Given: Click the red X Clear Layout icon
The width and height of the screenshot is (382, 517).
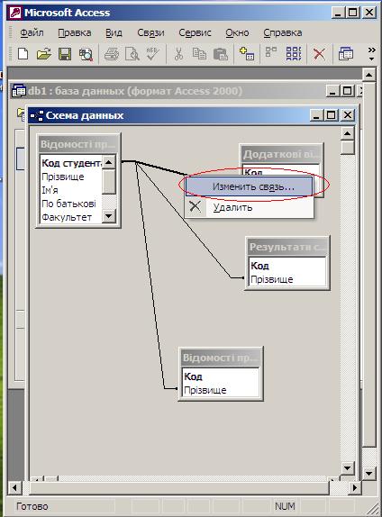Looking at the screenshot, I should click(x=319, y=54).
